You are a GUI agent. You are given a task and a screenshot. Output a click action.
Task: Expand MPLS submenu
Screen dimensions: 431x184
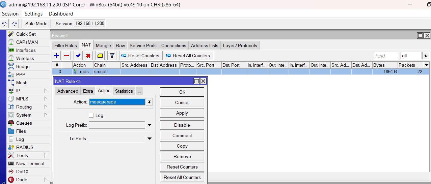(45, 99)
